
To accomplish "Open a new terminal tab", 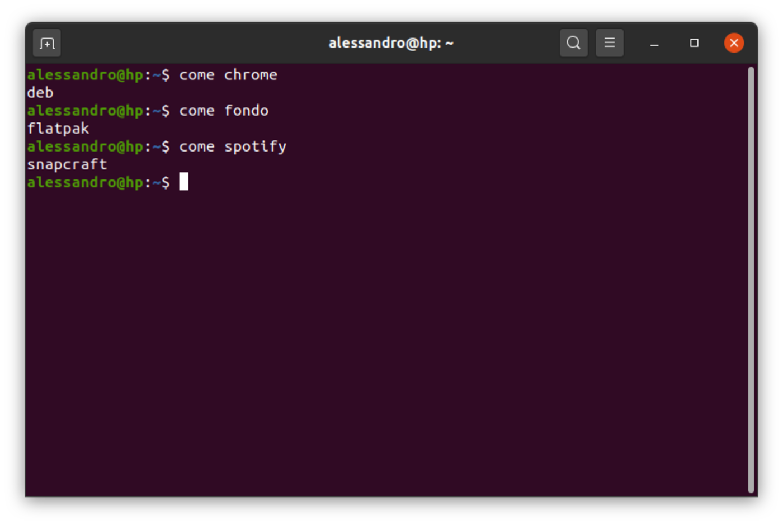I will [x=47, y=43].
